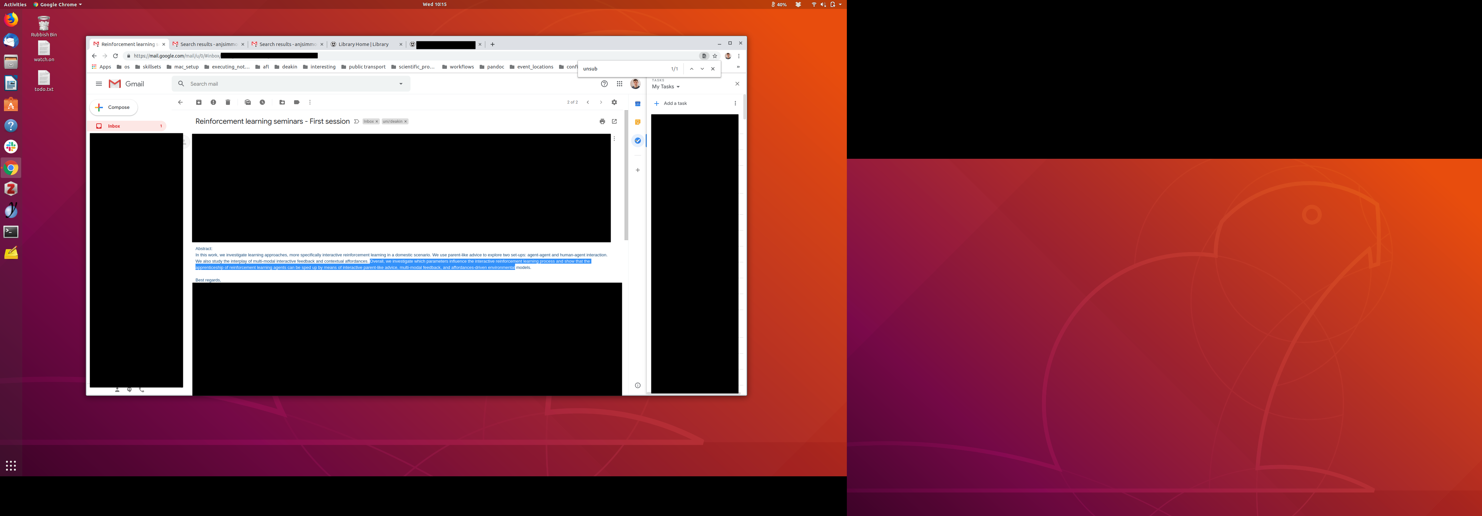Select the Inbox folder
This screenshot has height=516, width=1482.
coord(114,126)
